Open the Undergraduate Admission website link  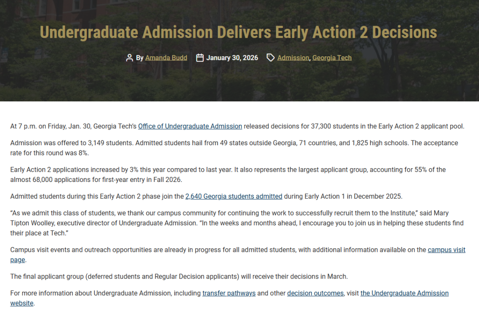point(404,293)
